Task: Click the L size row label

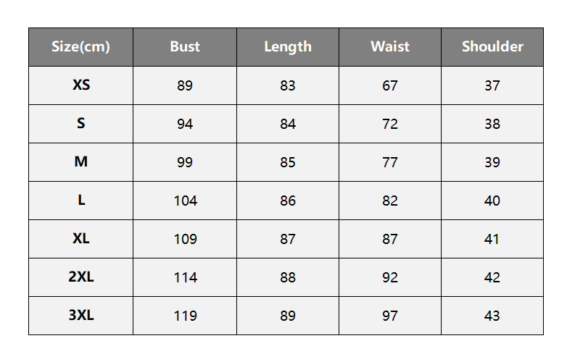Action: point(81,200)
